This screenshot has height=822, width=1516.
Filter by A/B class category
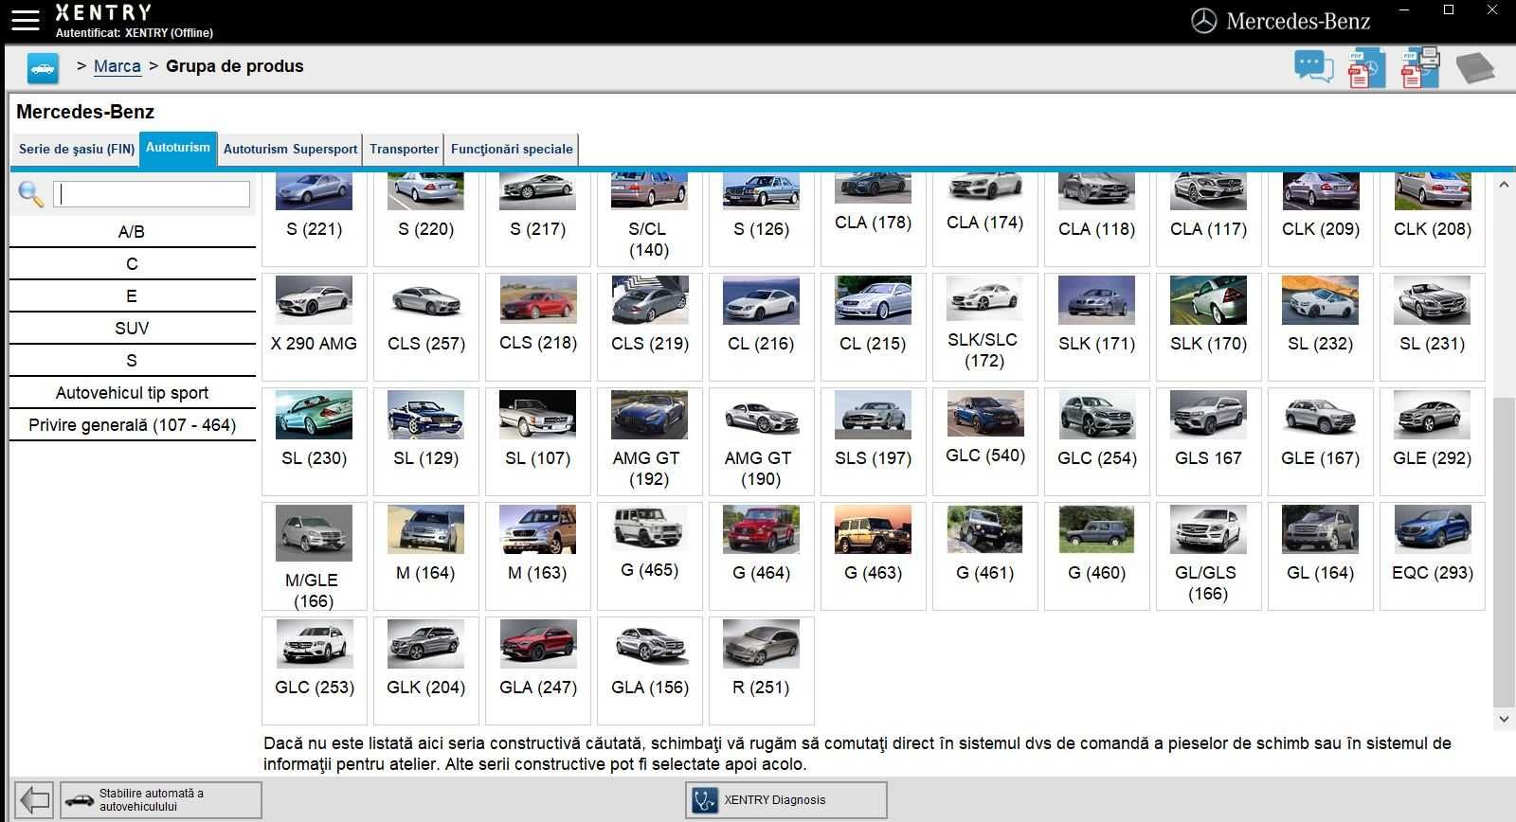pos(132,232)
